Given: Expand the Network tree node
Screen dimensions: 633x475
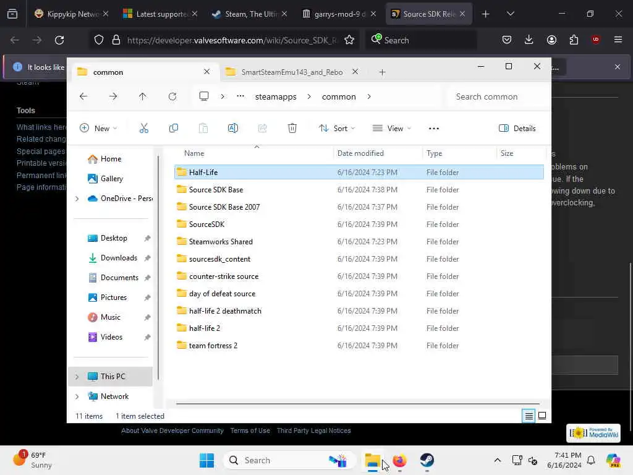Looking at the screenshot, I should click(x=77, y=396).
